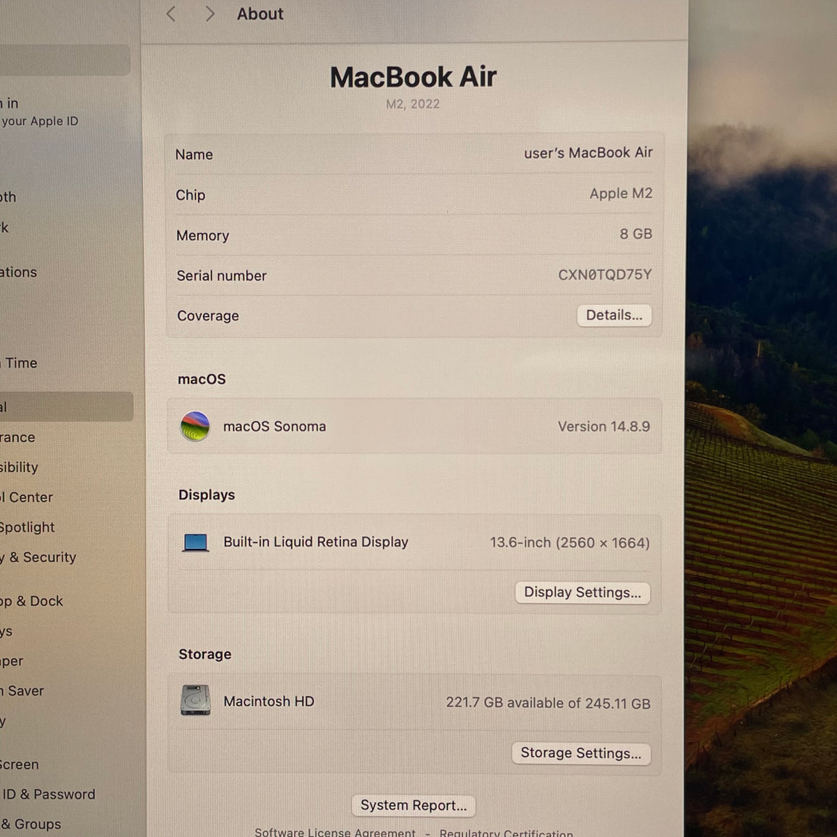
Task: Click the M2, 2022 subtitle
Action: (x=413, y=104)
